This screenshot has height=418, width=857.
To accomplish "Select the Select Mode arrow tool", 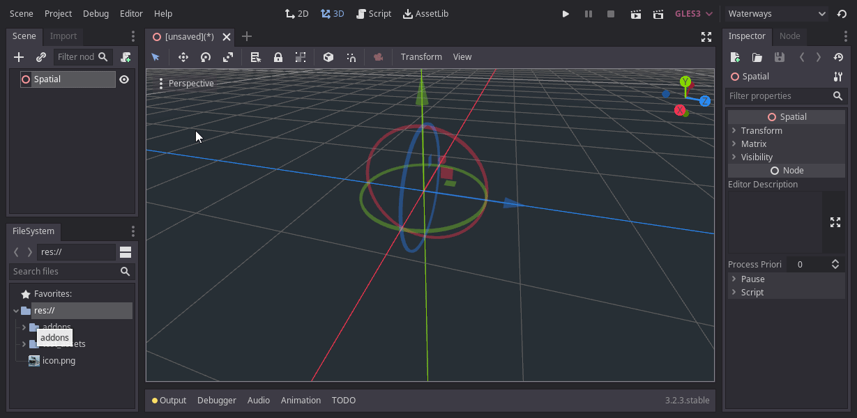I will (x=156, y=57).
